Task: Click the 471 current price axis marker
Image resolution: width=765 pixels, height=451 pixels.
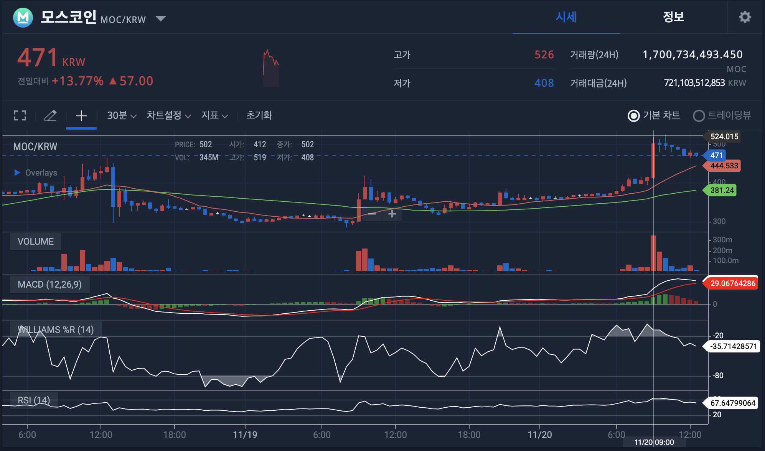Action: click(x=716, y=155)
